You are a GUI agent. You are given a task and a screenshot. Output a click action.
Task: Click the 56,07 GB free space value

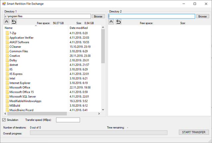pyautogui.click(x=58, y=23)
